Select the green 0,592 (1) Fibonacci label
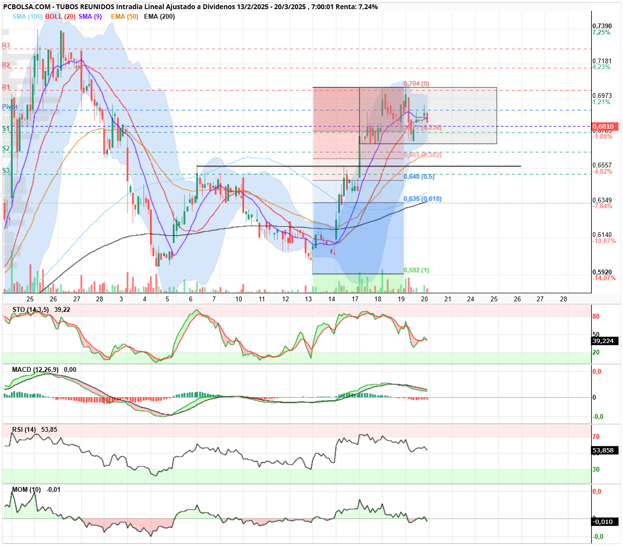This screenshot has width=623, height=546. (416, 270)
